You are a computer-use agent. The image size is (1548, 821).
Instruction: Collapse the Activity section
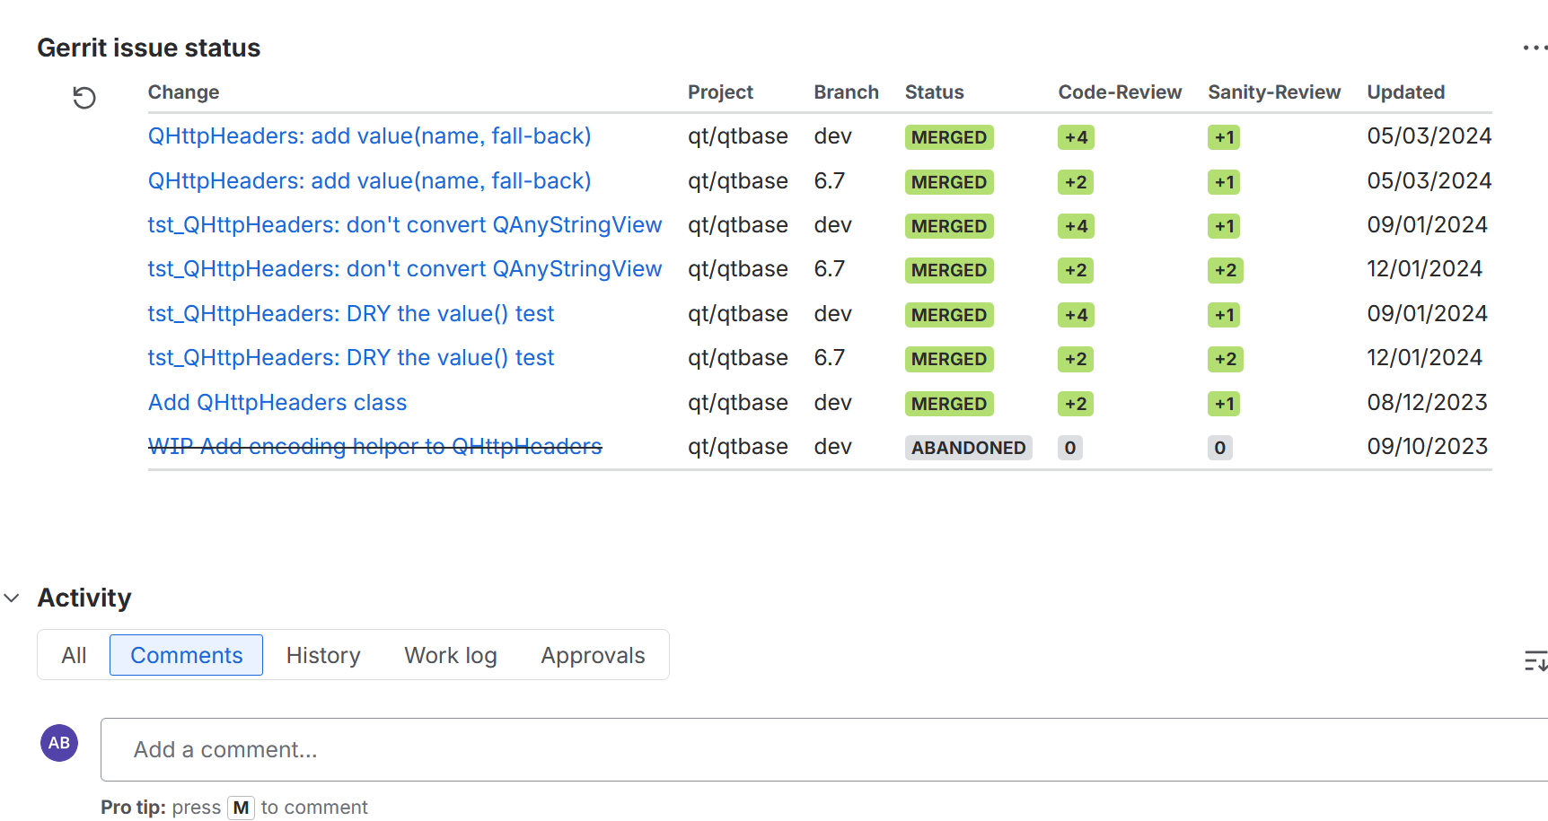13,598
